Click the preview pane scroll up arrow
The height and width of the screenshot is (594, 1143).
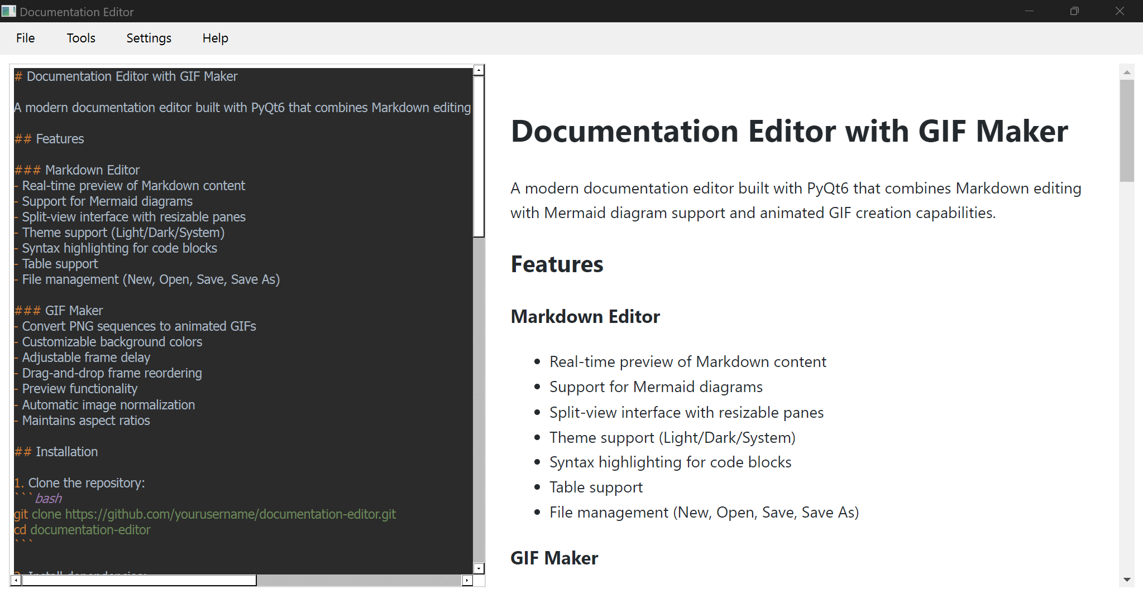pos(1127,72)
